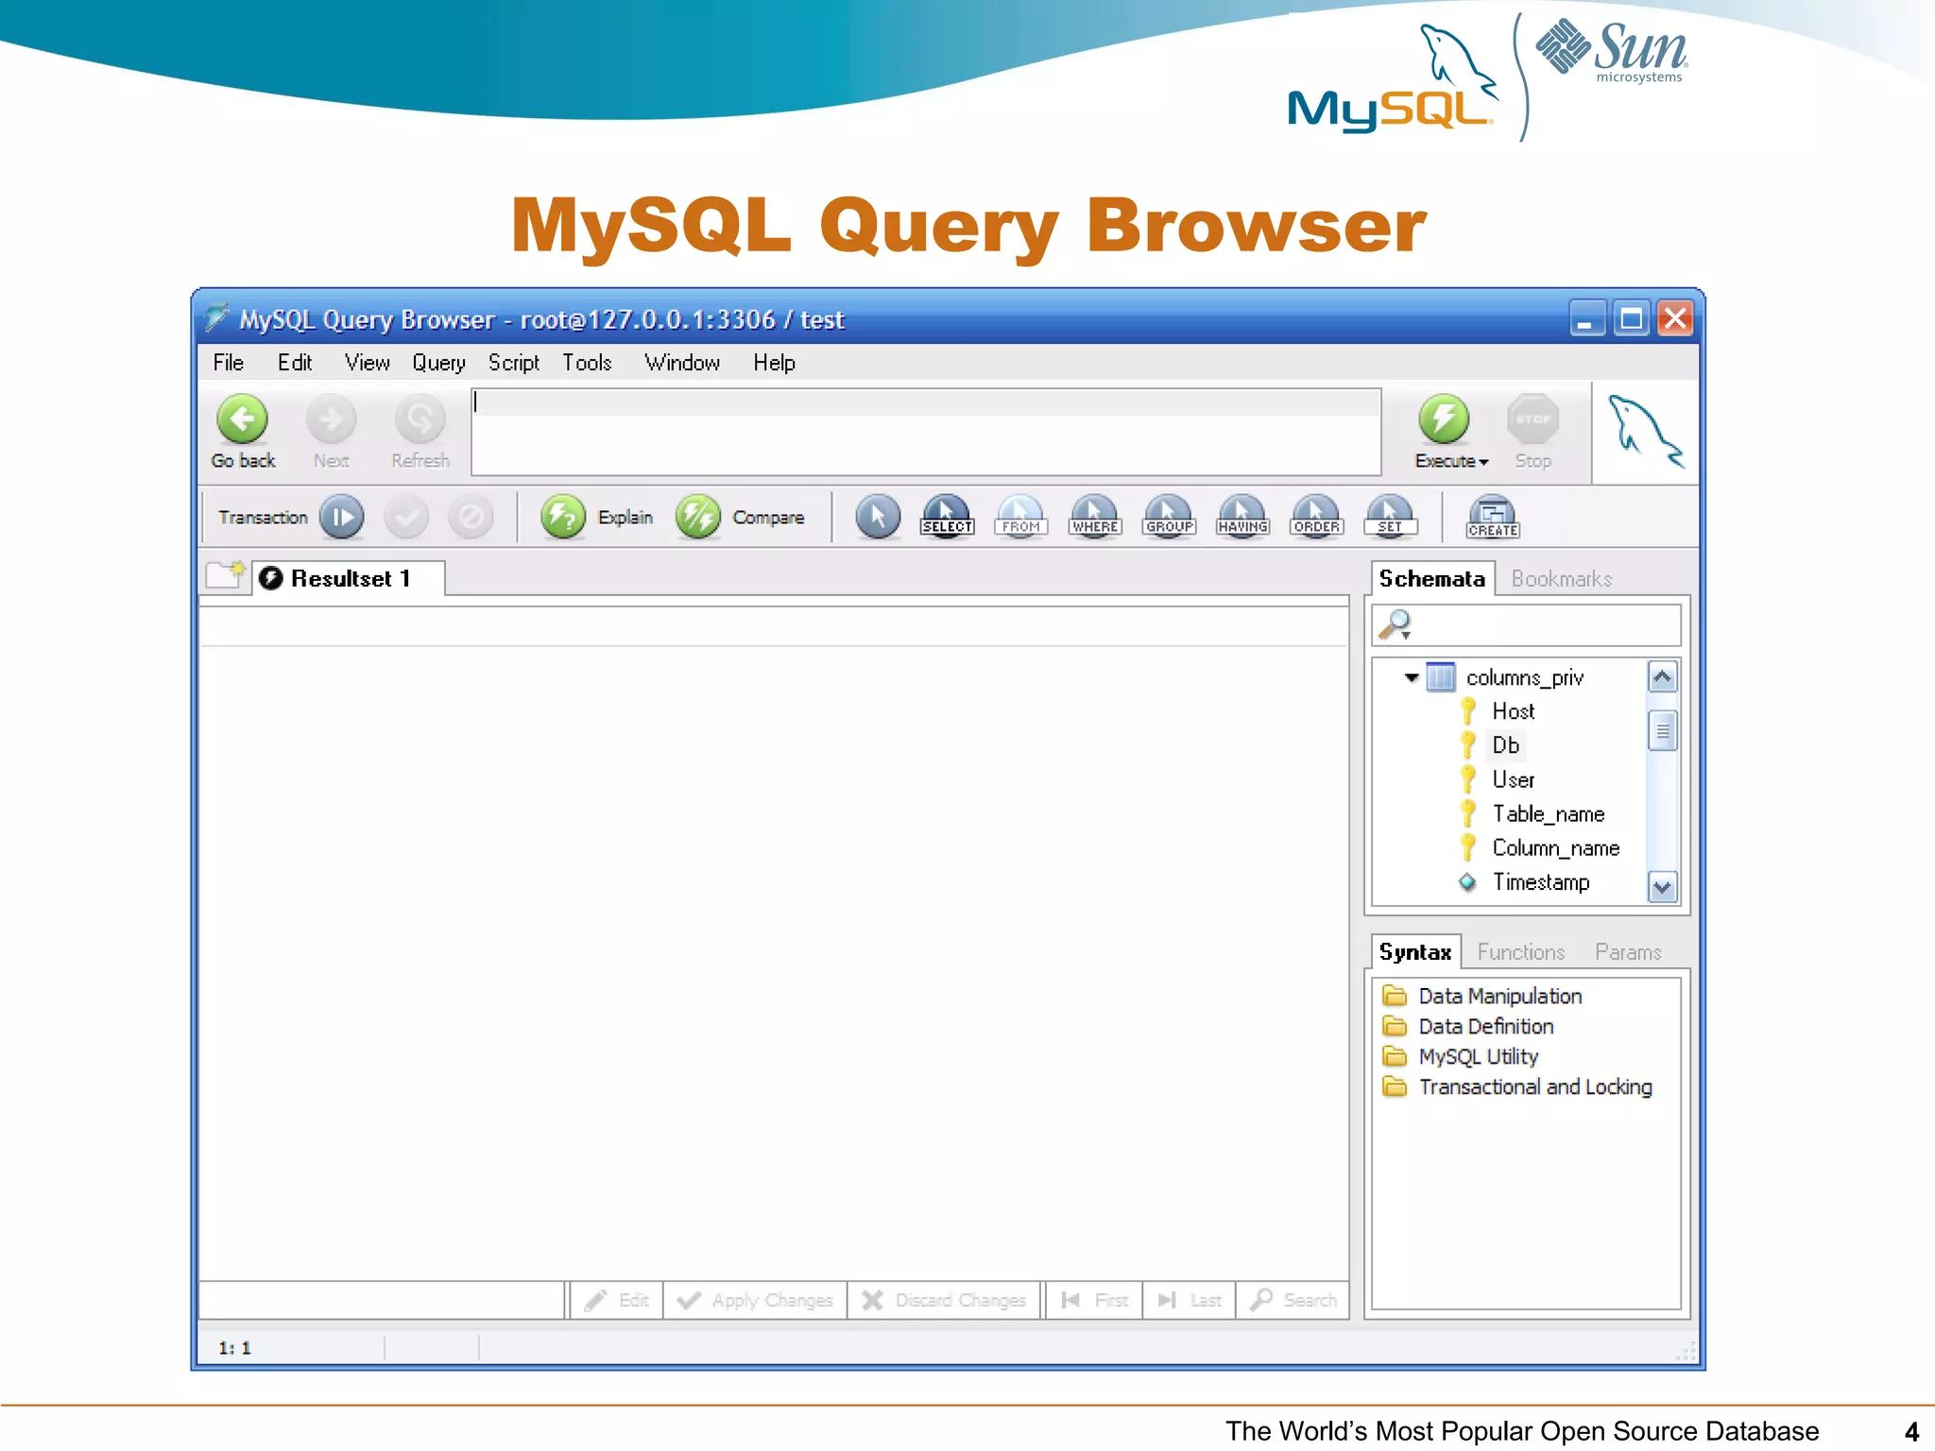Open the MySQL Utility folder

[x=1460, y=1056]
